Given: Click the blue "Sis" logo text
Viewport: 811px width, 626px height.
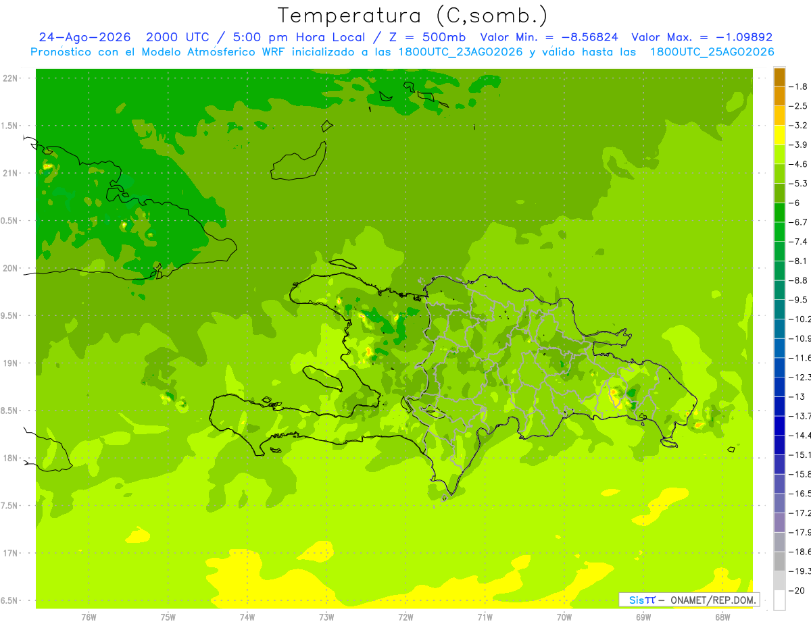Looking at the screenshot, I should pyautogui.click(x=636, y=599).
